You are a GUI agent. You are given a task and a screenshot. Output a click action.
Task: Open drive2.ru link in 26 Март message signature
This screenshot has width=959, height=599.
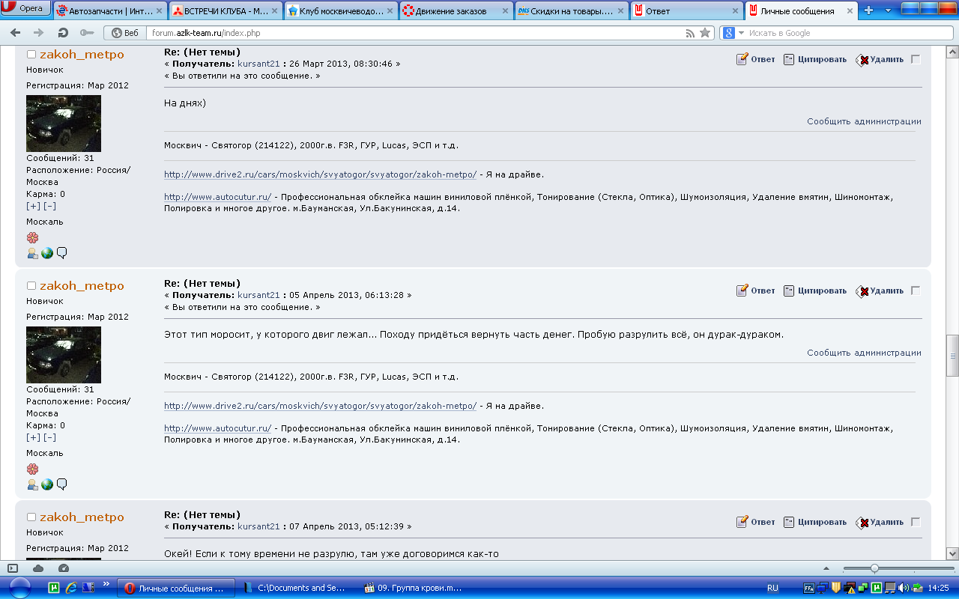pyautogui.click(x=320, y=174)
